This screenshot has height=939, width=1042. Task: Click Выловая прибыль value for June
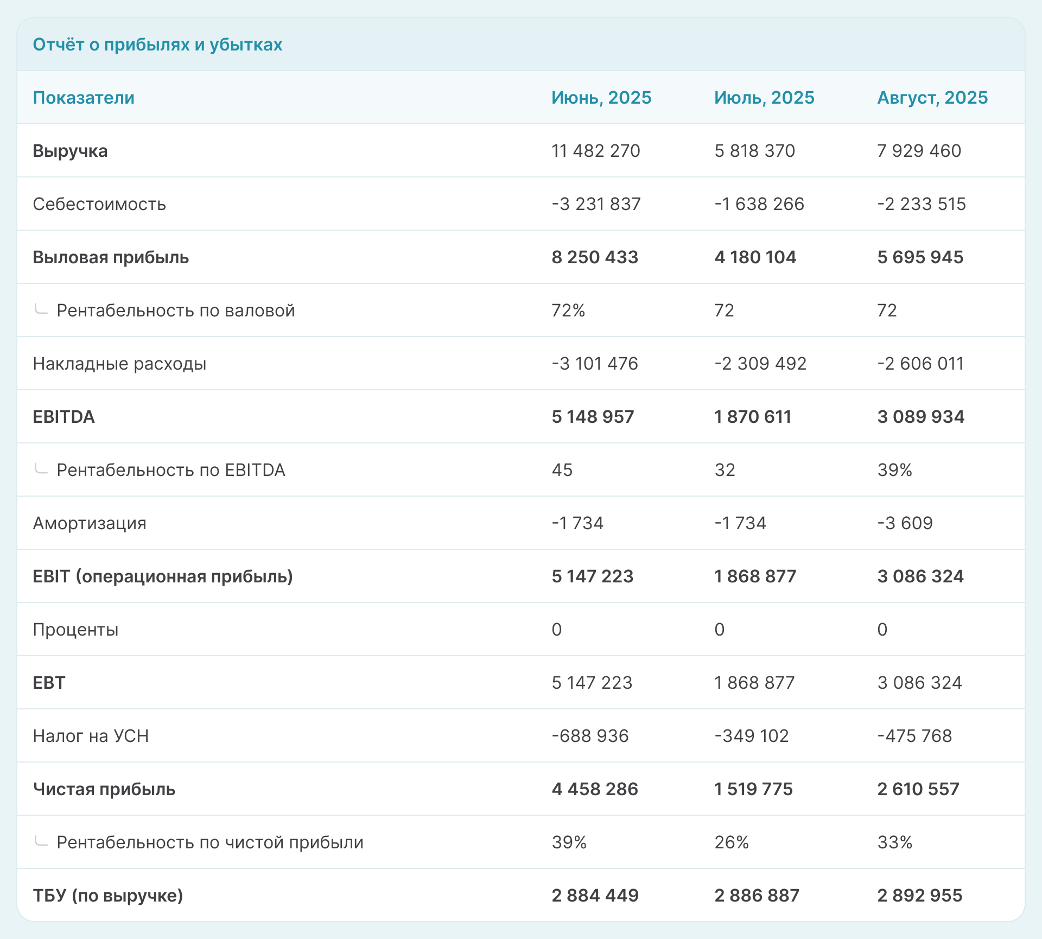click(x=594, y=257)
